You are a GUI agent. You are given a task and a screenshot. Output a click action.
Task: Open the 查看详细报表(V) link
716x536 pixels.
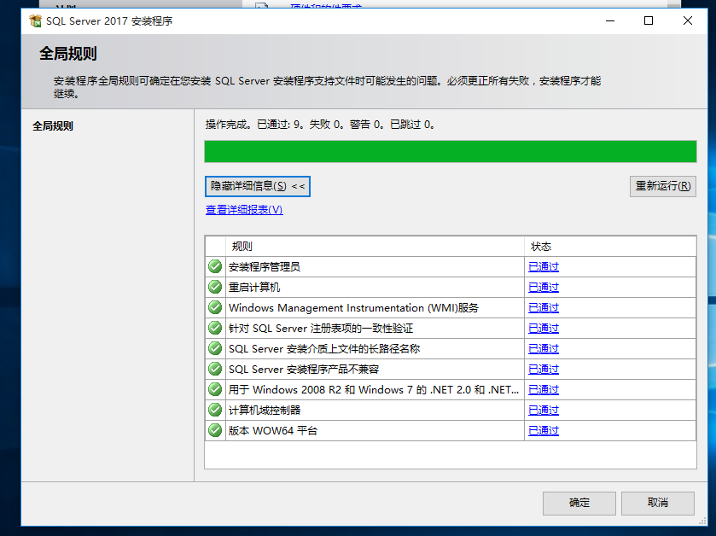click(x=244, y=210)
